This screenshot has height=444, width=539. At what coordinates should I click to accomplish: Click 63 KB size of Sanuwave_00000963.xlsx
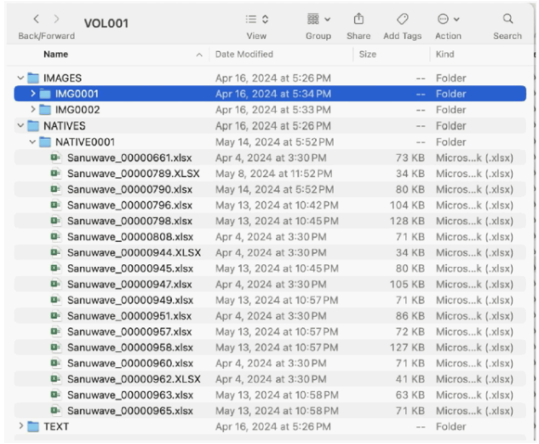tap(410, 395)
